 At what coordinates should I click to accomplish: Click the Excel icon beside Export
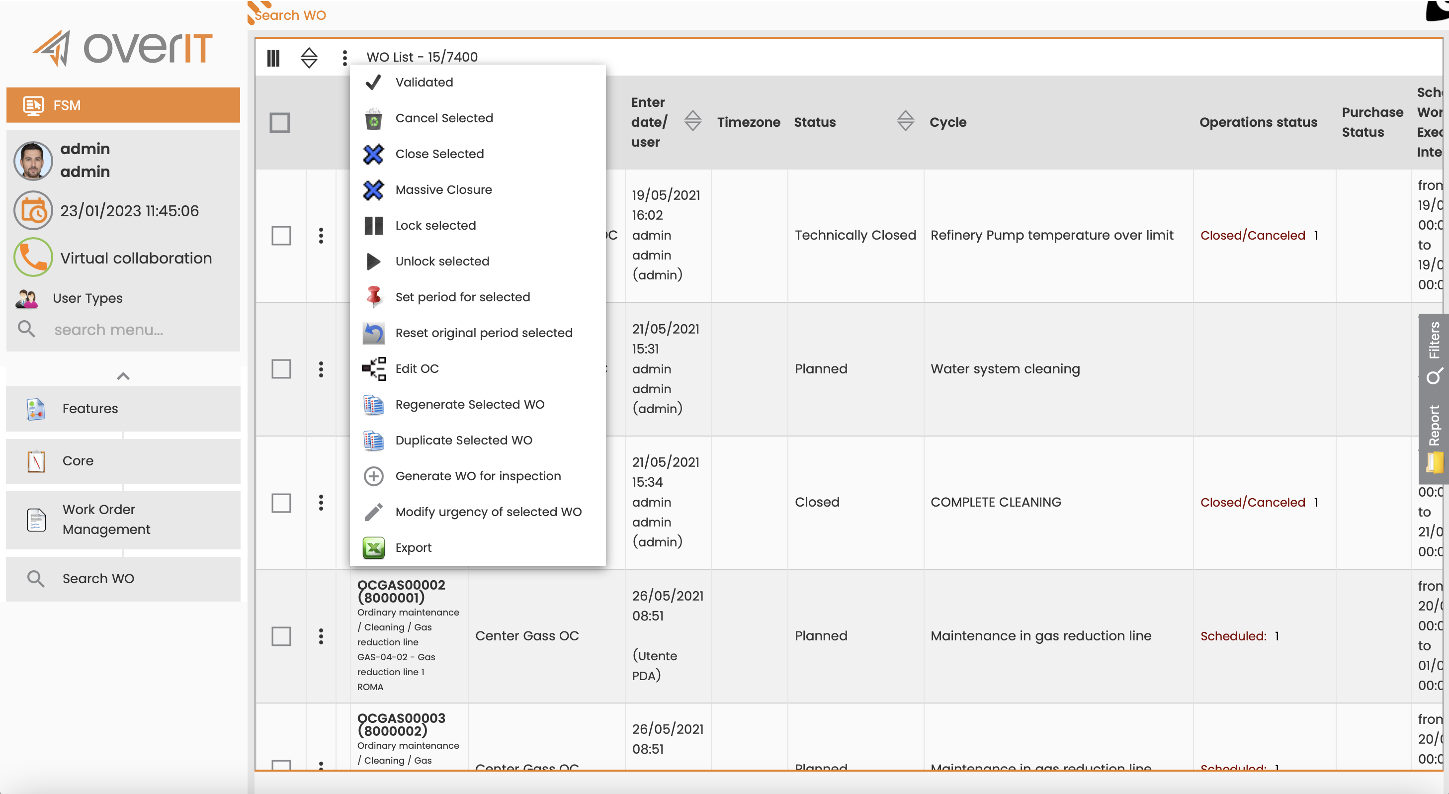point(373,548)
